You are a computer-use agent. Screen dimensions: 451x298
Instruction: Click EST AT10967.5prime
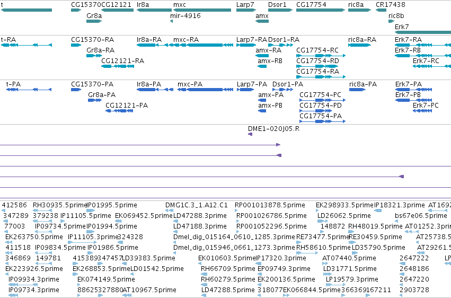click(x=127, y=295)
